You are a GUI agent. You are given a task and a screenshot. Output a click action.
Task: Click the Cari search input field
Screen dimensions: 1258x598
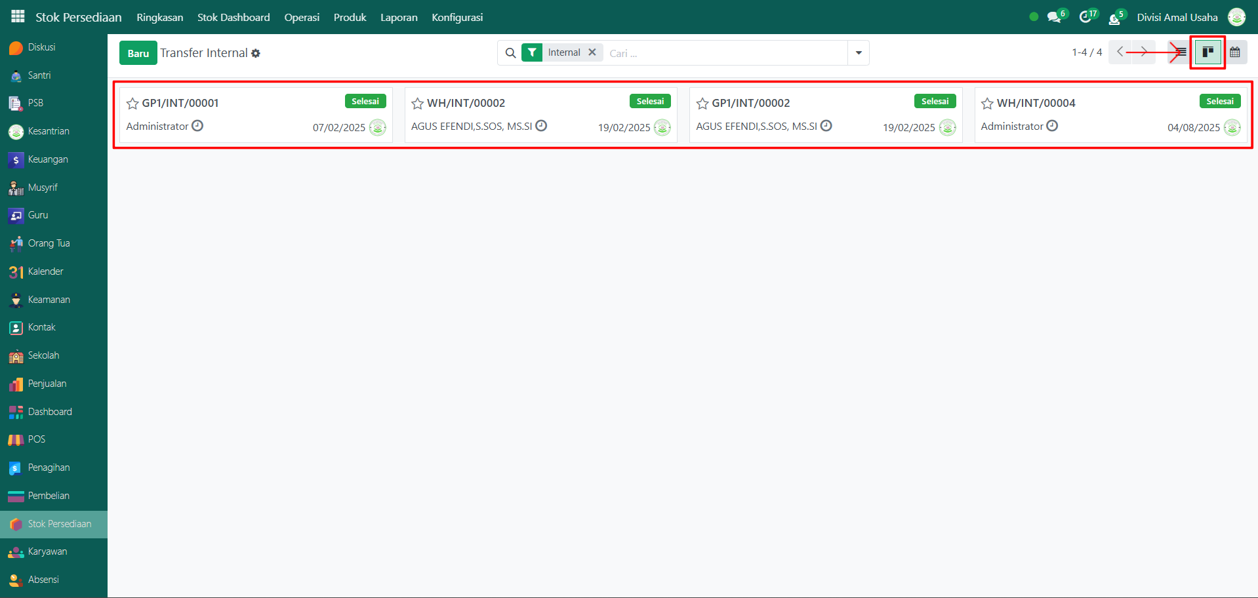tap(721, 53)
